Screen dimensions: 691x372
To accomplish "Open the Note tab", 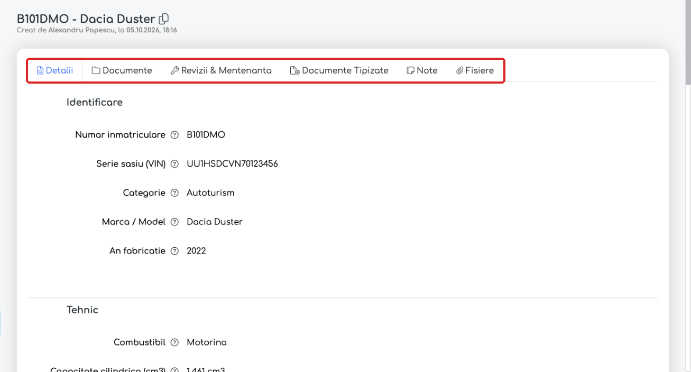I will click(x=422, y=70).
